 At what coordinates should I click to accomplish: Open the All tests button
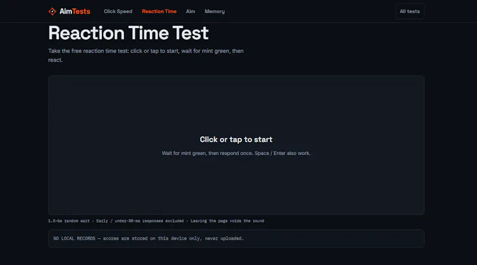coord(410,11)
